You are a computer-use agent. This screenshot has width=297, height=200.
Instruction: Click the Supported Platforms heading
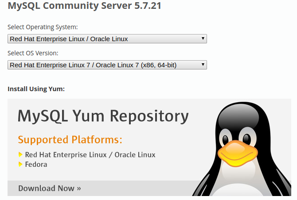pyautogui.click(x=70, y=140)
